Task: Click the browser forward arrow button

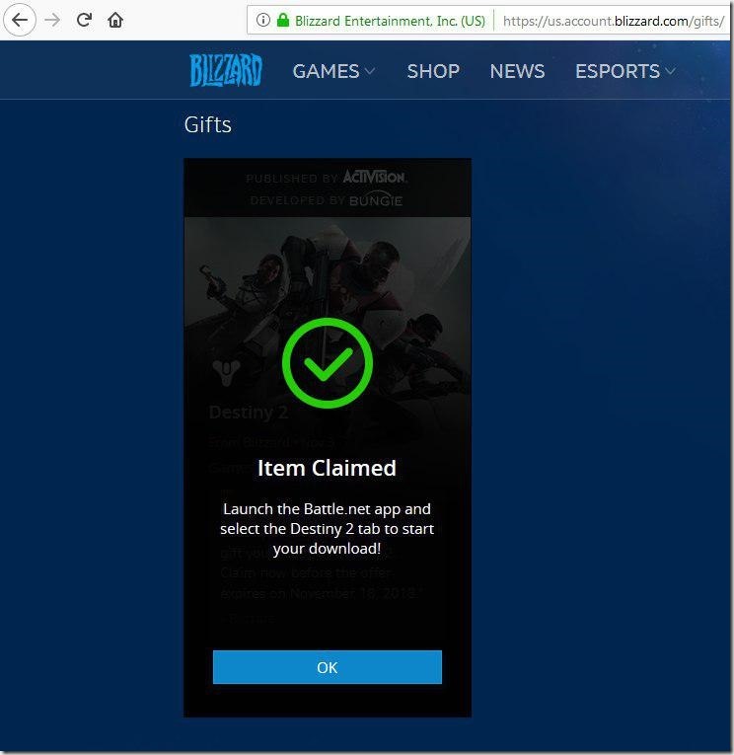Action: (x=52, y=20)
